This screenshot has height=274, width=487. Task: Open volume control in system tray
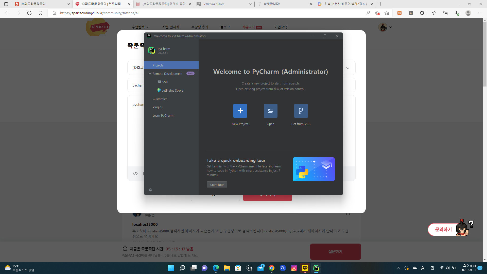[448, 268]
